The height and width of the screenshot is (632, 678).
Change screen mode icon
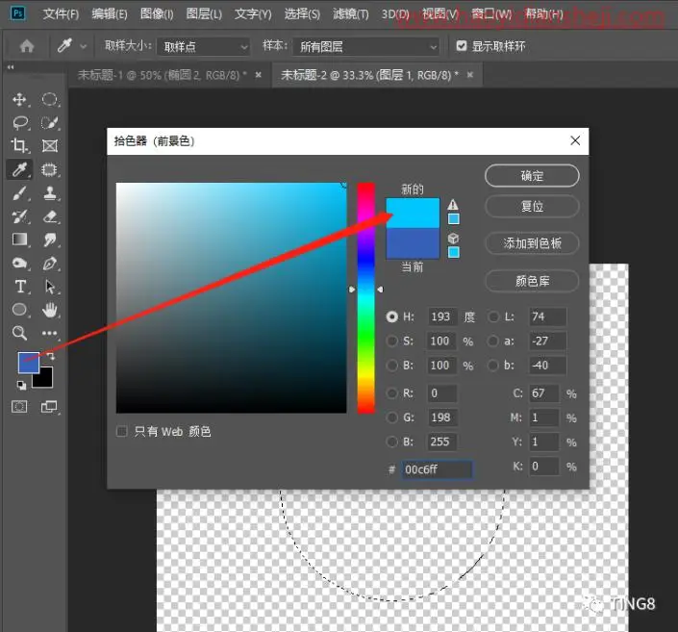49,407
